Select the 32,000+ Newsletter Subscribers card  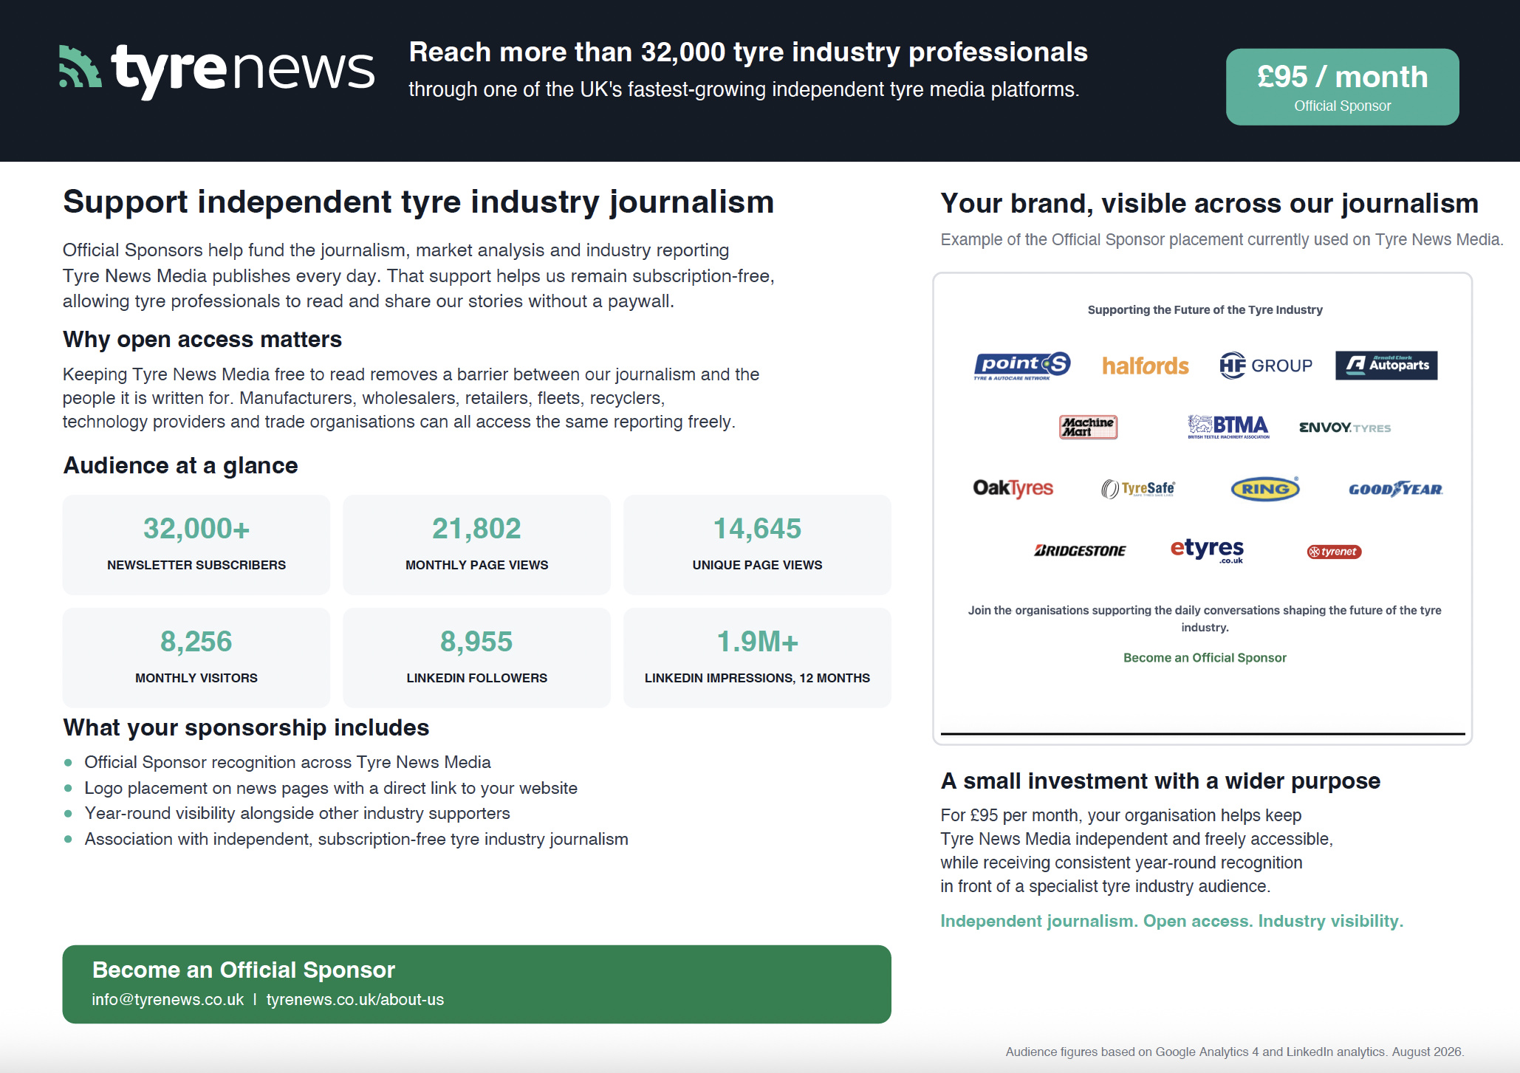pos(196,545)
